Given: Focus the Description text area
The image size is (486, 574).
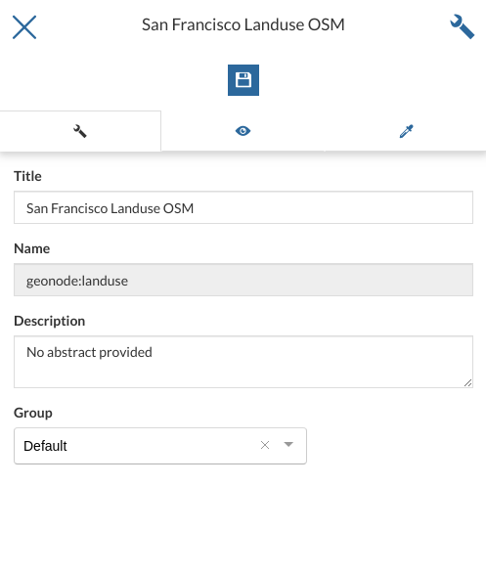Looking at the screenshot, I should 243,362.
